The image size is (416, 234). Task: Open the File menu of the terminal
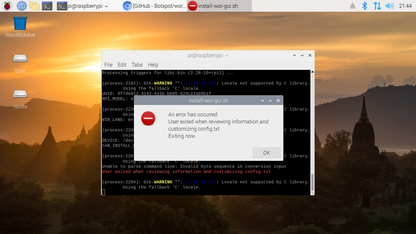click(108, 65)
